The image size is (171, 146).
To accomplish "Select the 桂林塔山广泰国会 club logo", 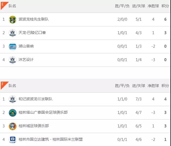I will (13, 113).
